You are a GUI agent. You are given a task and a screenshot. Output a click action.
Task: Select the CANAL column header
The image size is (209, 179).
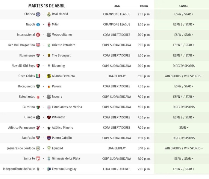[x=184, y=6]
